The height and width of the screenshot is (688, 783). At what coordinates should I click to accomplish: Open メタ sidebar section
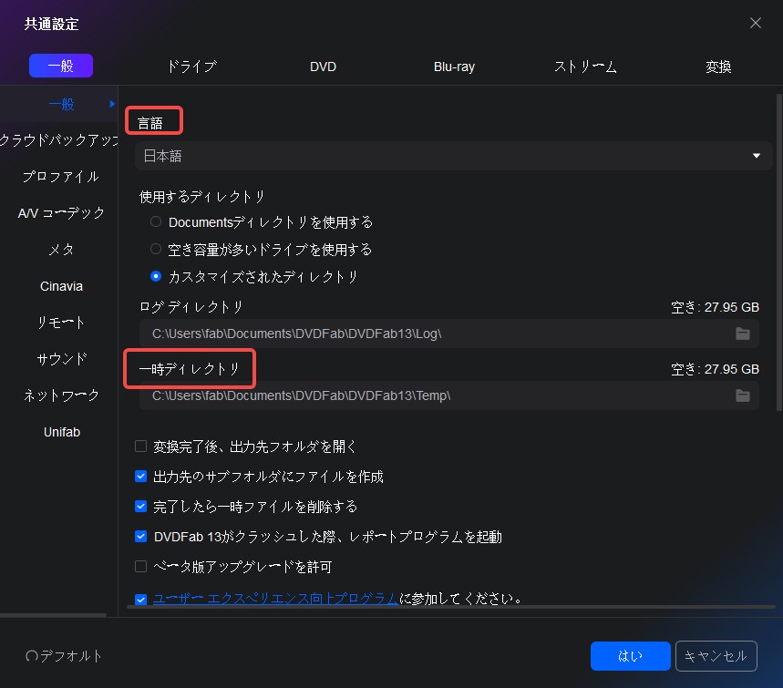61,250
